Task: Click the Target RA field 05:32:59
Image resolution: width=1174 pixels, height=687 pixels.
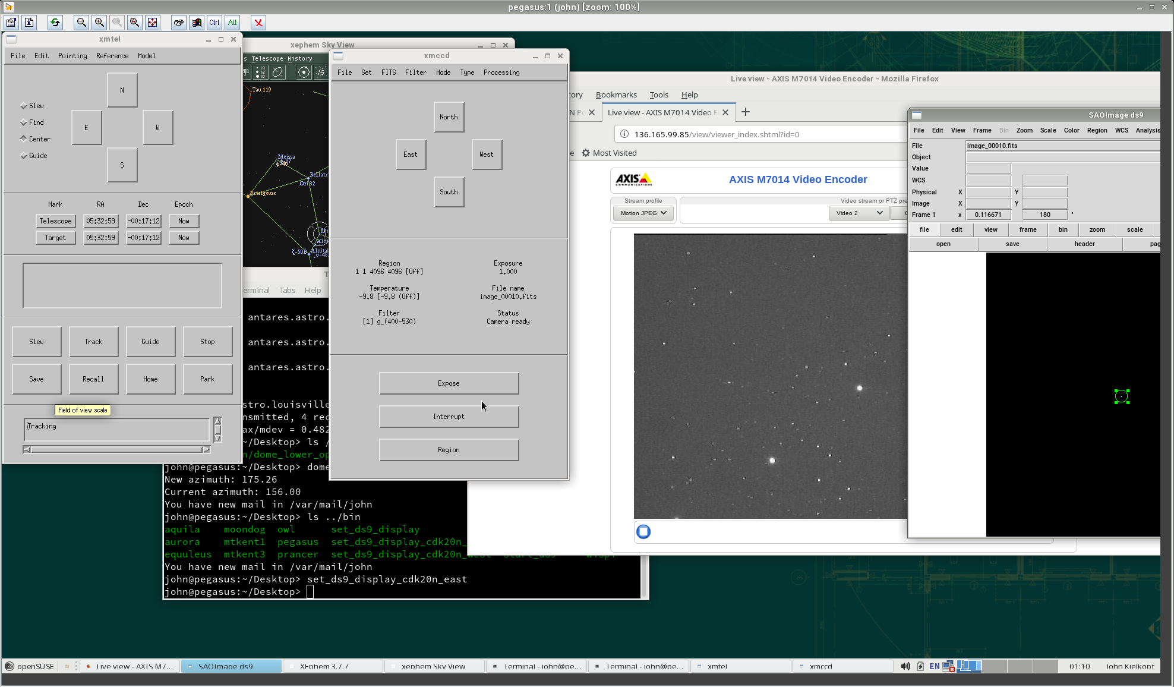Action: click(100, 238)
